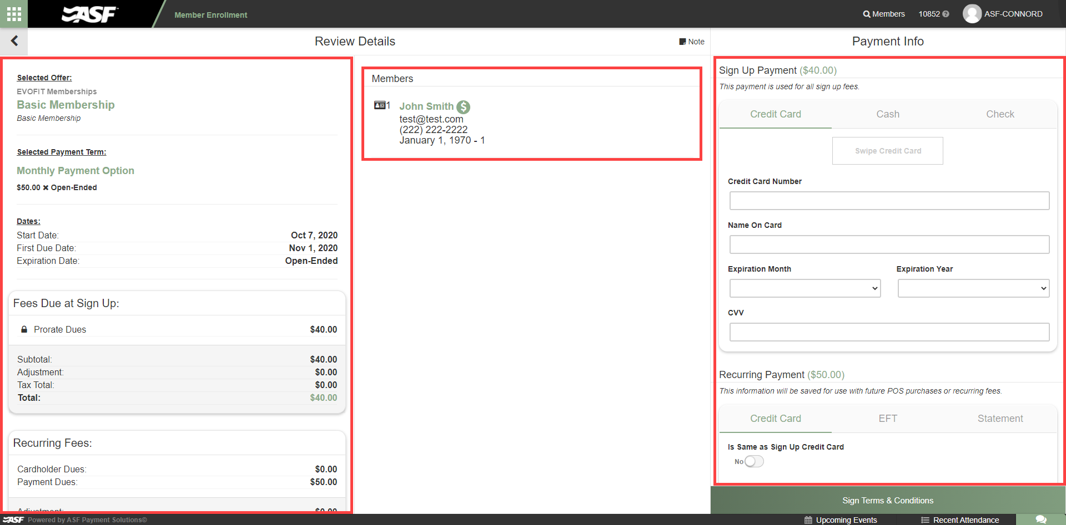The height and width of the screenshot is (525, 1066).
Task: Switch Recurring payment to Statement tab
Action: click(x=1000, y=419)
